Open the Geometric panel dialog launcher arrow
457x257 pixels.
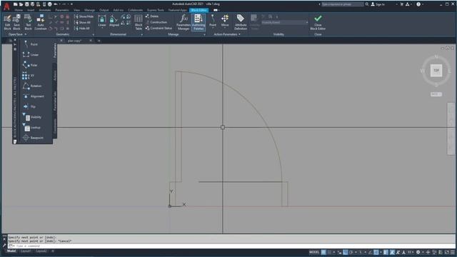[x=94, y=35]
